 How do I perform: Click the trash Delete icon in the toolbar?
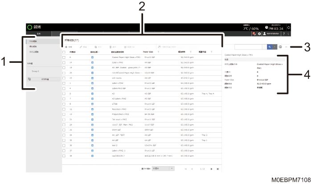pyautogui.click(x=111, y=47)
